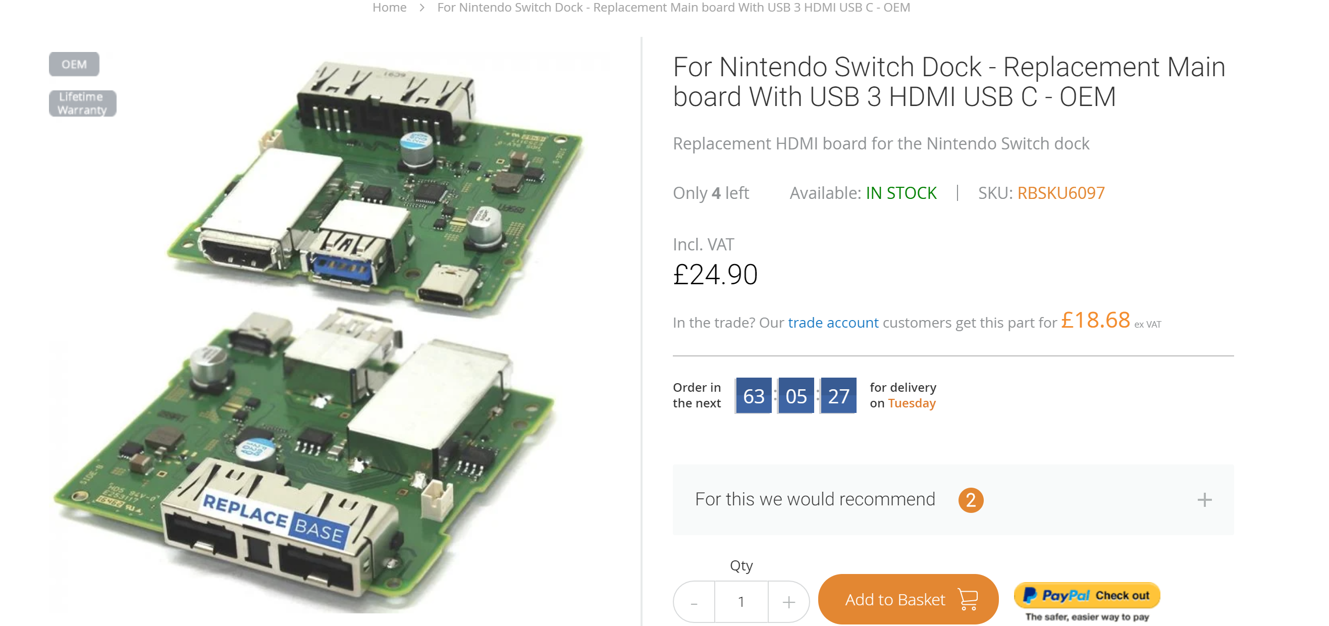Increase quantity with the plus button
This screenshot has width=1329, height=626.
788,602
